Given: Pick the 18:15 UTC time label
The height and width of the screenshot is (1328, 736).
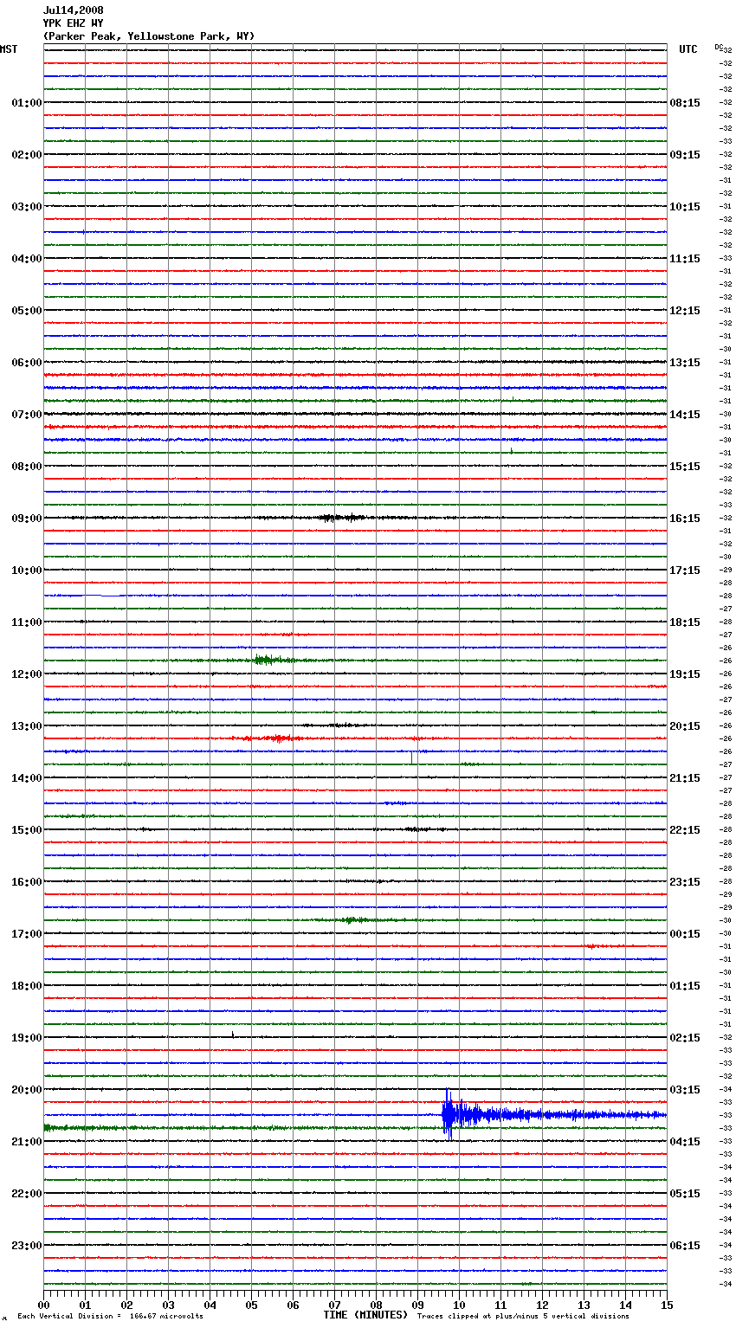Looking at the screenshot, I should tap(685, 622).
